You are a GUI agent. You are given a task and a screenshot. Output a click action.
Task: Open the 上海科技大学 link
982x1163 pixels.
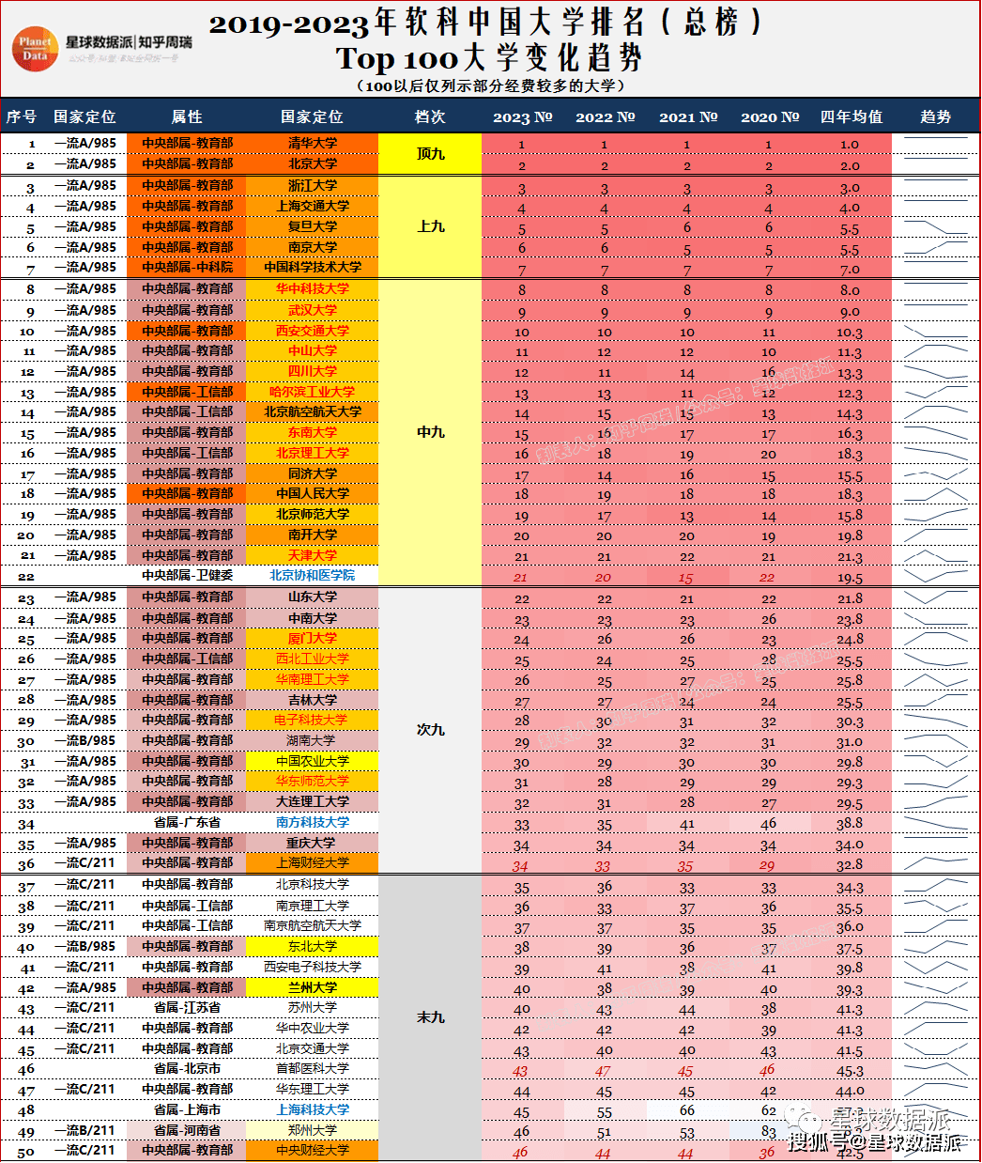click(312, 1109)
